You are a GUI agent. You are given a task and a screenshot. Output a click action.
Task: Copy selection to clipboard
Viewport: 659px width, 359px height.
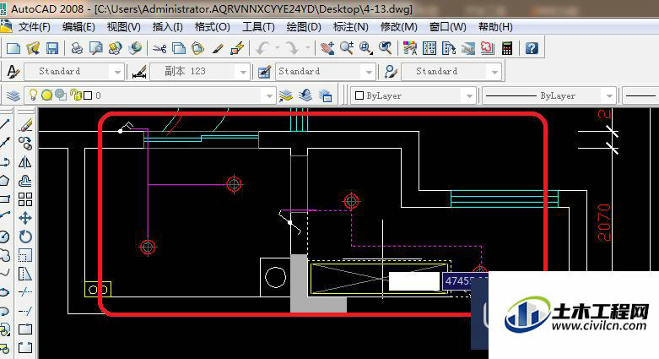179,48
